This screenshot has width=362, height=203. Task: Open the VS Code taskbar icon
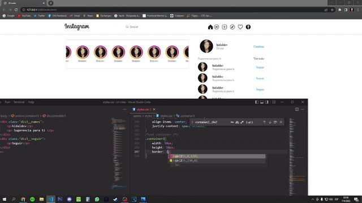51,199
